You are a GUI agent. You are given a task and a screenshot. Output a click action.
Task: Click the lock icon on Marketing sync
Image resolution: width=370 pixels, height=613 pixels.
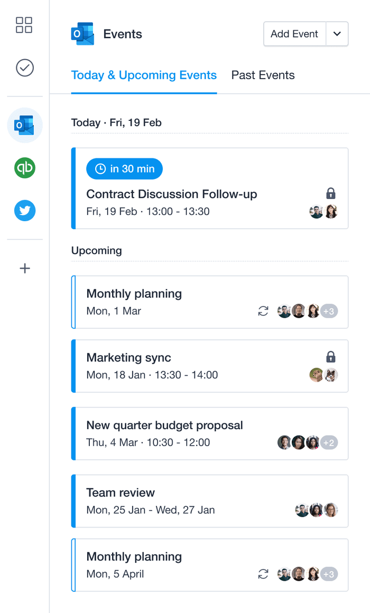click(x=331, y=357)
